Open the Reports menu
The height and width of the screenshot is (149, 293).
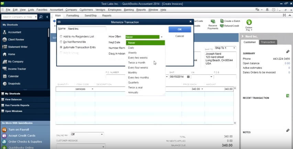[141, 10]
